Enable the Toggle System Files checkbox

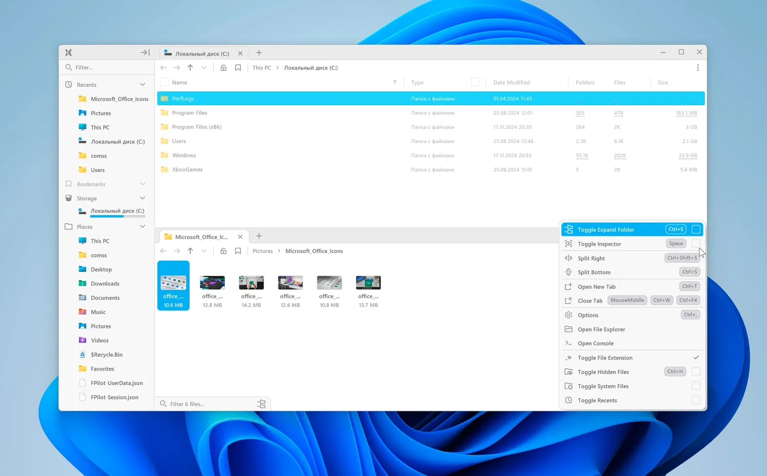click(x=696, y=386)
